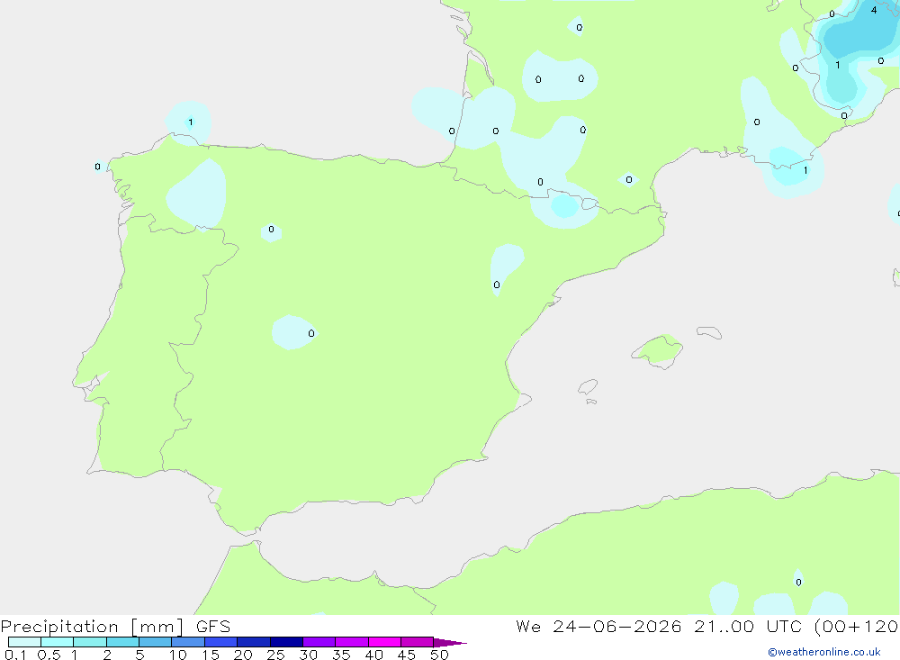The width and height of the screenshot is (900, 660).
Task: Click the "25" legend scale label
Action: [275, 655]
